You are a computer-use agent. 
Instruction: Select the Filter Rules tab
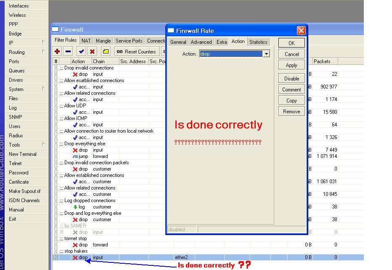pos(66,40)
